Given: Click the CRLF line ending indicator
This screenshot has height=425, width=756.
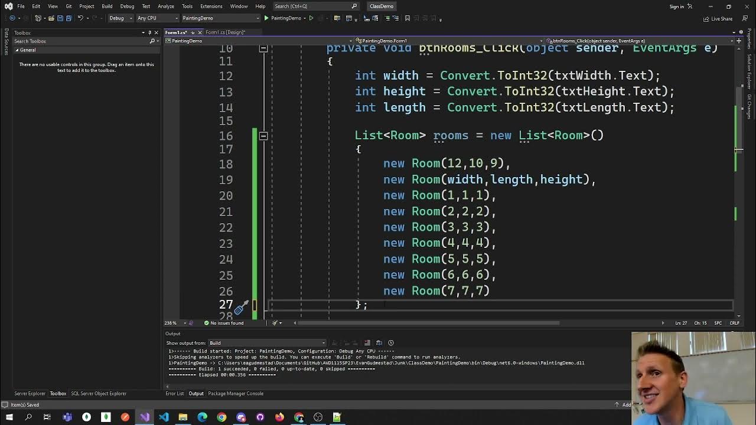Looking at the screenshot, I should [734, 323].
